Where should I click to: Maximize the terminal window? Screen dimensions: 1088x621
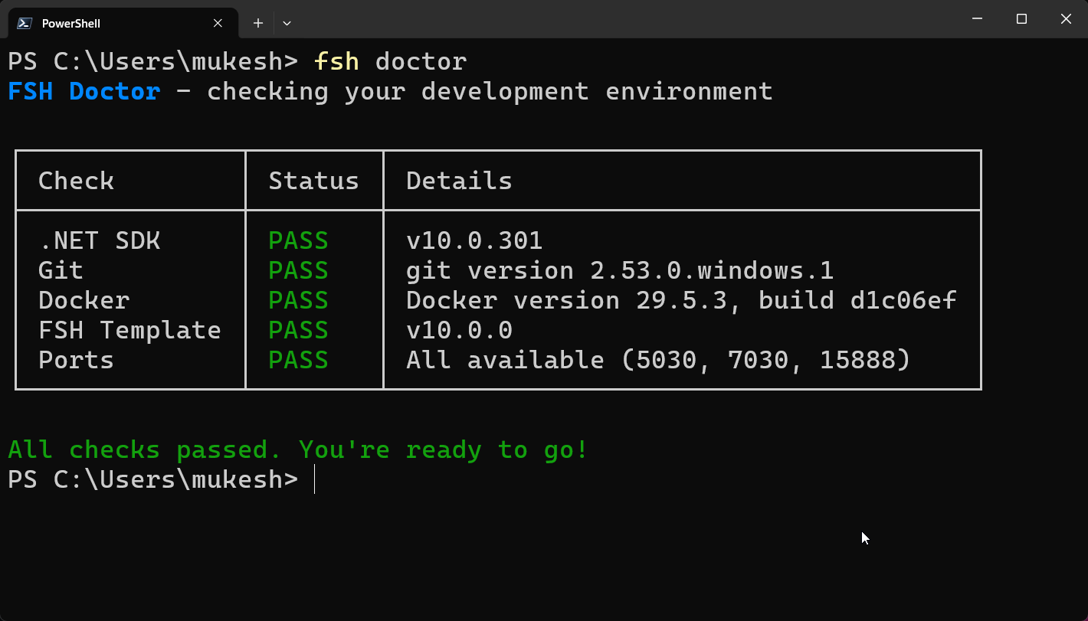(1021, 19)
